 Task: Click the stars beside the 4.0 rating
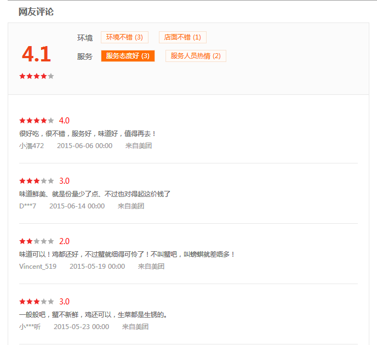coord(37,121)
